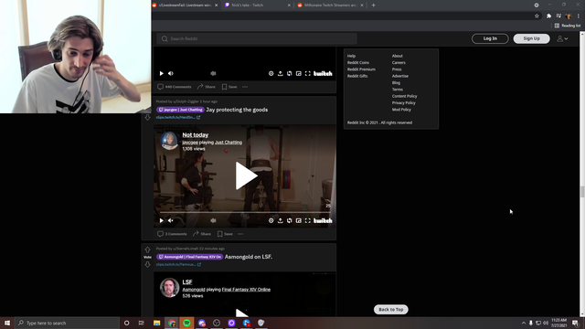Image resolution: width=585 pixels, height=329 pixels.
Task: Open the 'Jay protecting the goods' post title
Action: (237, 110)
